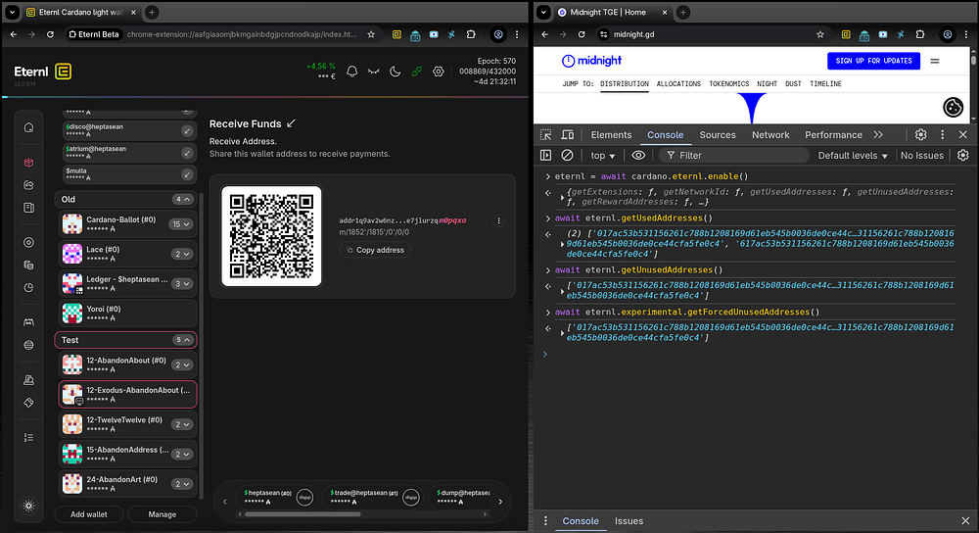Toggle device toolbar icon in DevTools
The height and width of the screenshot is (533, 979).
coord(568,135)
